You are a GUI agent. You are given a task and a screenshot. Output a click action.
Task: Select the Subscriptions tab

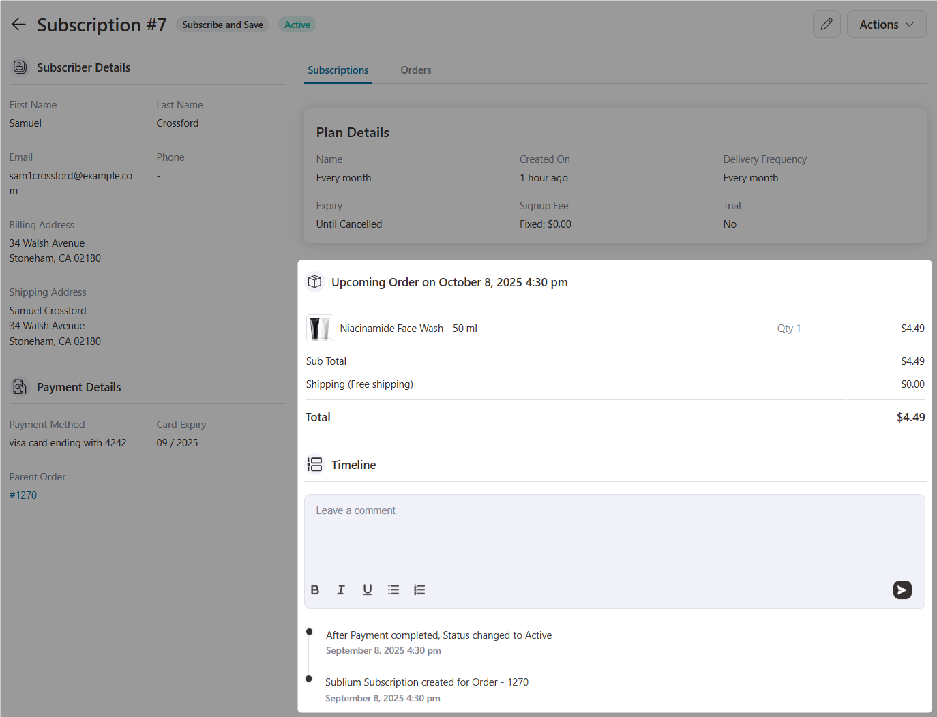338,70
